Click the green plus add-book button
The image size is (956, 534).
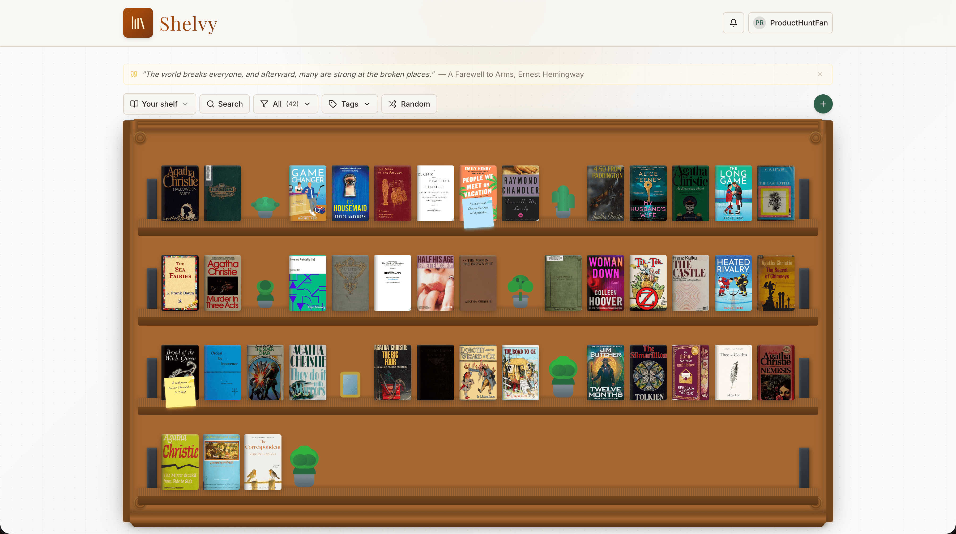click(823, 104)
